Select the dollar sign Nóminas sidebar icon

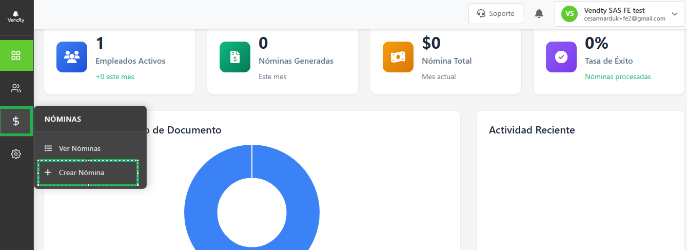click(16, 121)
